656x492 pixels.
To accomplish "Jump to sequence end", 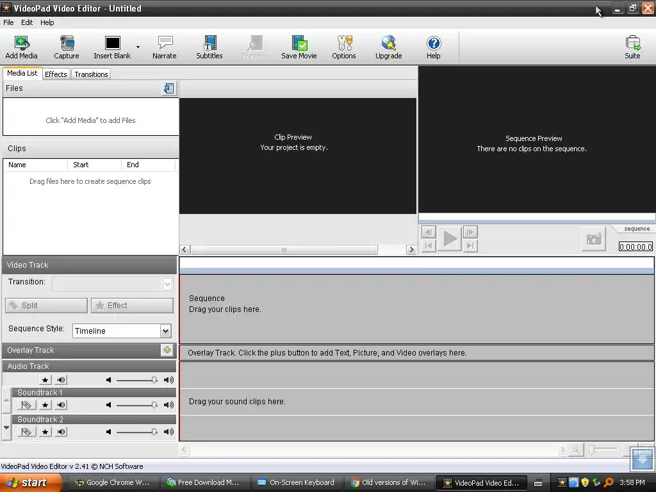I will point(470,245).
